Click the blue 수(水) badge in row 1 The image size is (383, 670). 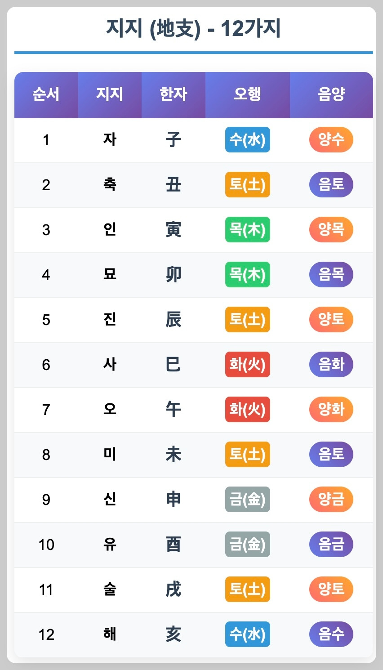point(248,140)
